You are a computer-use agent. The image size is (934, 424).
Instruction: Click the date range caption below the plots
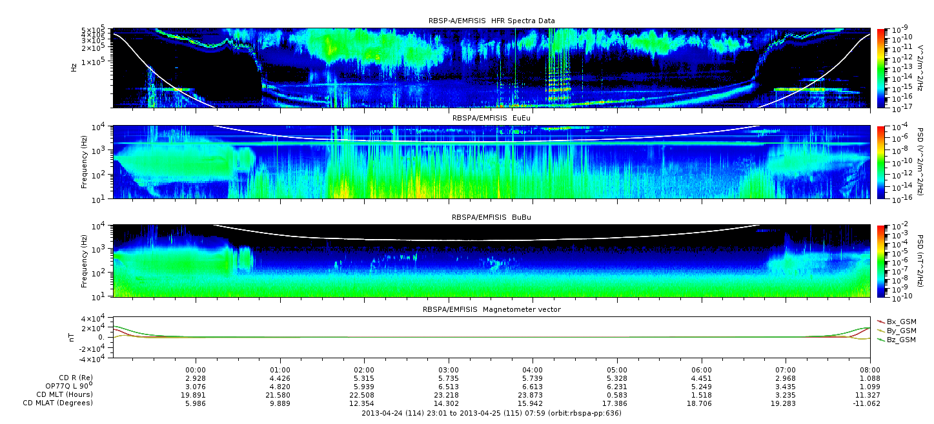click(491, 413)
